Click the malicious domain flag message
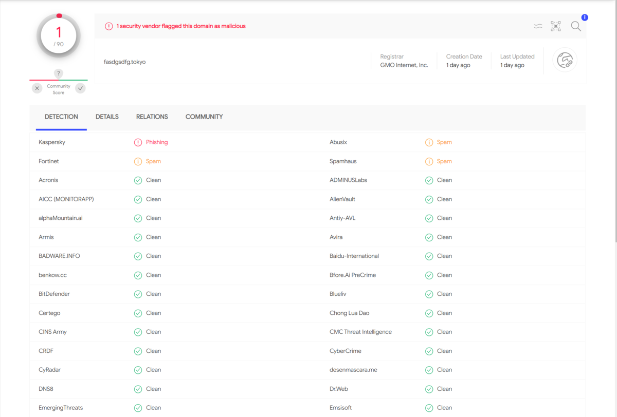 click(181, 26)
